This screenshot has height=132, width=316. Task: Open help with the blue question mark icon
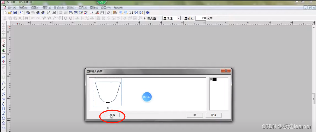147,13
